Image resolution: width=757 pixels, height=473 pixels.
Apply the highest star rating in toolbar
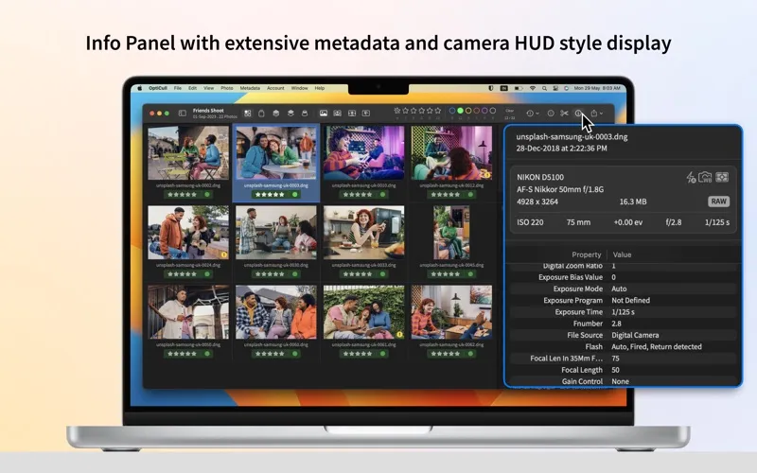click(438, 111)
